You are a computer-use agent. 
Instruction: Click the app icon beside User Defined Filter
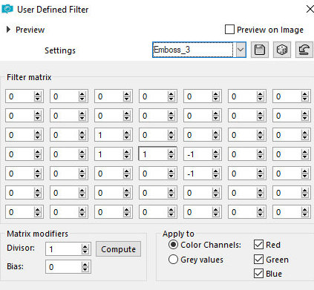[x=7, y=10]
